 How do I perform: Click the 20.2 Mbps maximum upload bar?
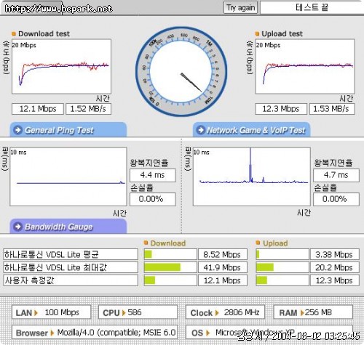pos(282,267)
